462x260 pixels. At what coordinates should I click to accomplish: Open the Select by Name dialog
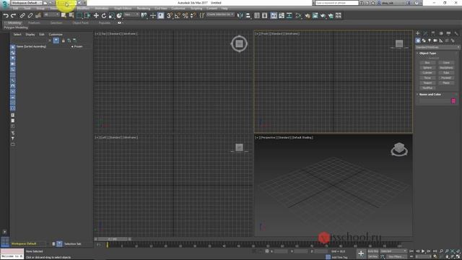point(71,16)
